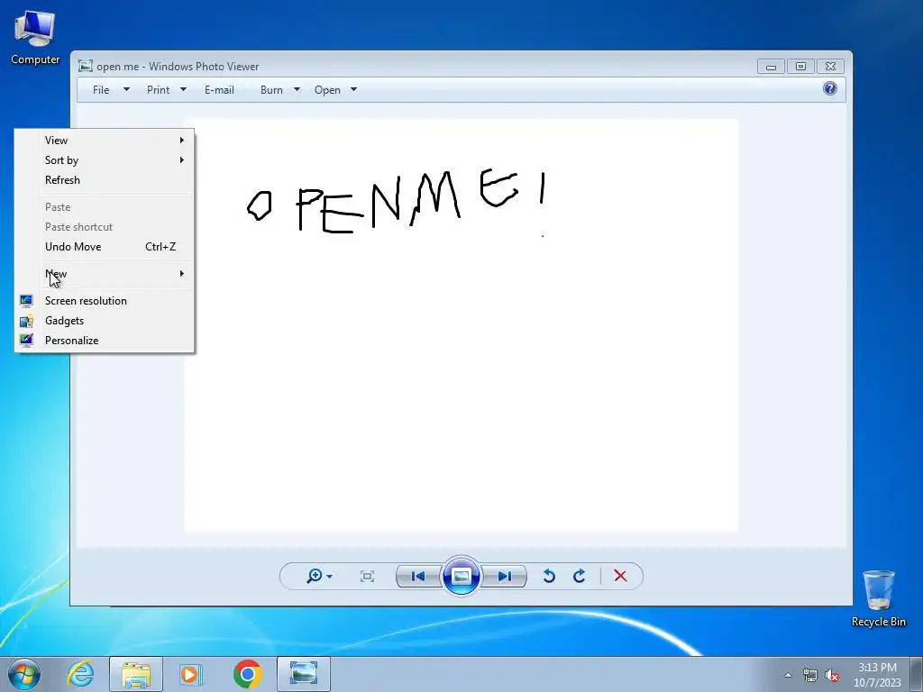Start the slide show
This screenshot has width=923, height=692.
461,576
